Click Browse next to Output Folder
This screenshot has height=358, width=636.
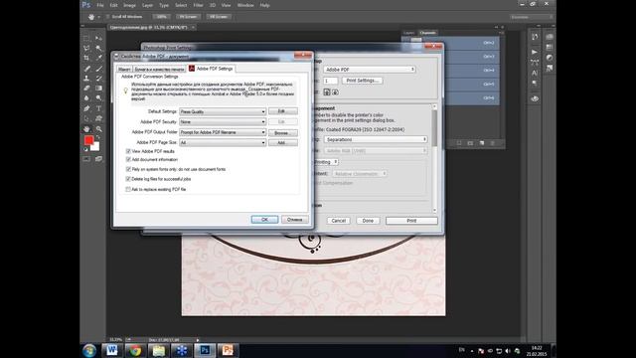click(x=282, y=132)
